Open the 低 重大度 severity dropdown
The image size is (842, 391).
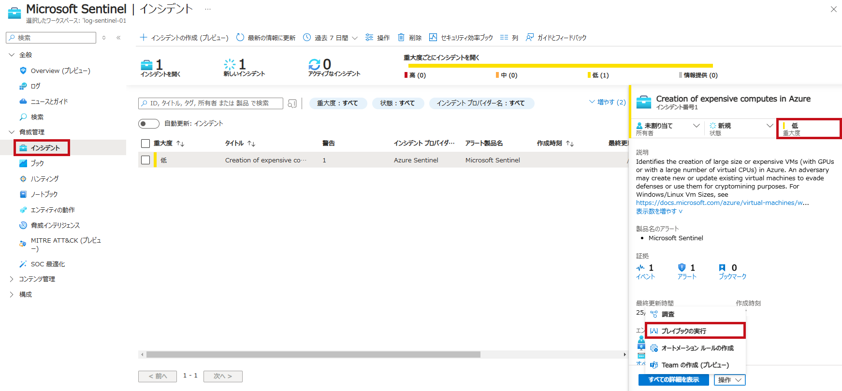[810, 129]
